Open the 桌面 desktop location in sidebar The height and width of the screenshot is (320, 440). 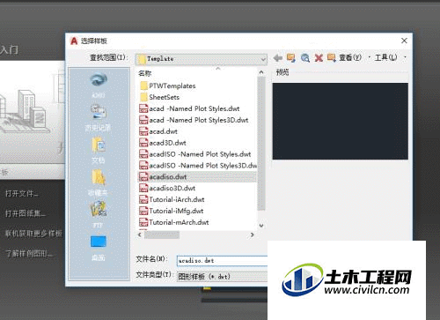point(99,249)
